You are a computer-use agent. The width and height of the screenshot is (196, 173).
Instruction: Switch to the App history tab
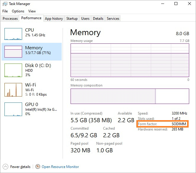click(54, 19)
